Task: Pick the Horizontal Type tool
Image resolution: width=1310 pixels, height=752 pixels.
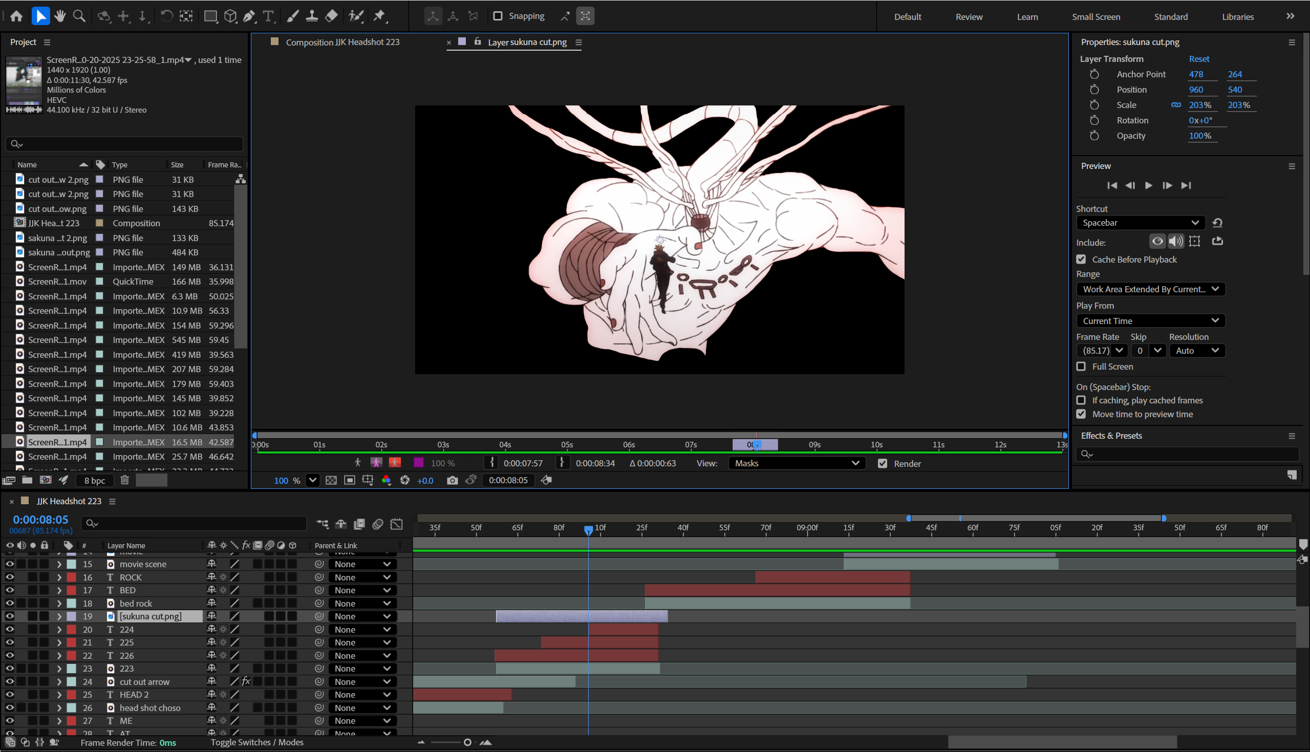Action: click(x=269, y=16)
